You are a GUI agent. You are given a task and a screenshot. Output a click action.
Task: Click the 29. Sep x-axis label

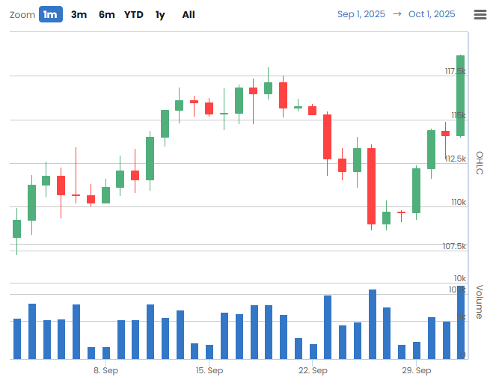(x=416, y=370)
